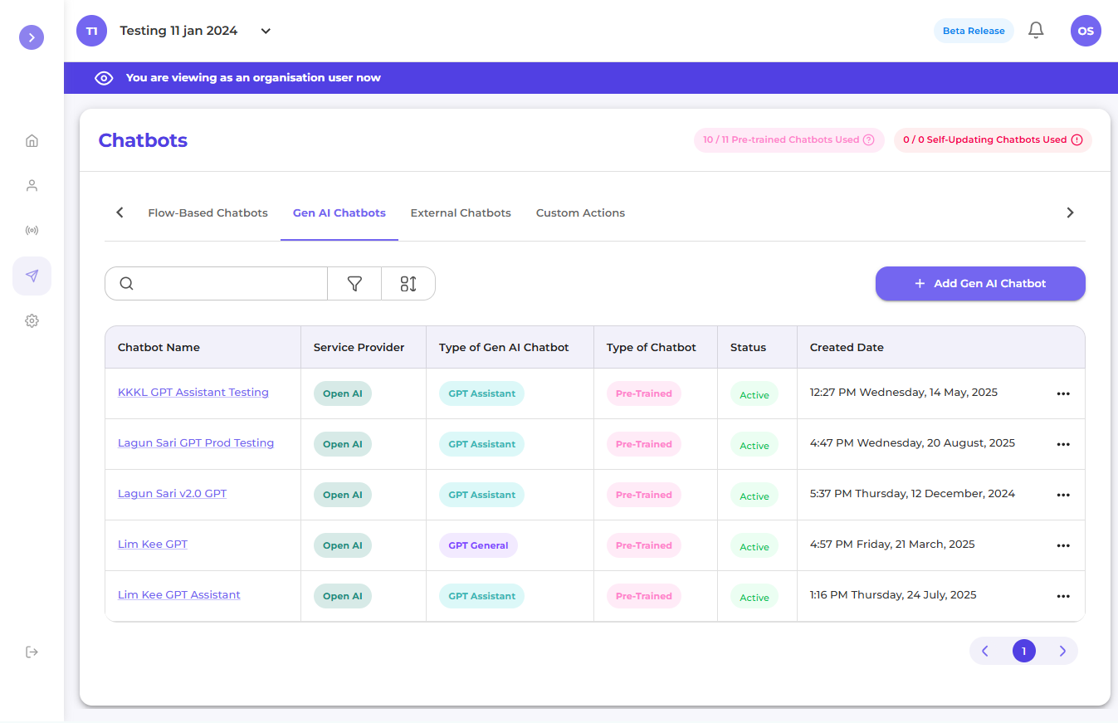Open the Home icon in the sidebar

pyautogui.click(x=32, y=140)
